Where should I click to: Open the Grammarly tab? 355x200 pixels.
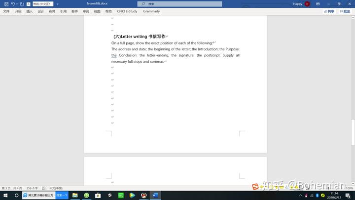tap(151, 11)
